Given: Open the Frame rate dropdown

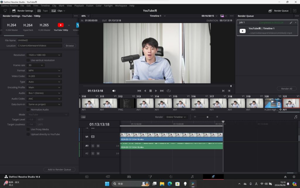Looking at the screenshot, I should pos(35,65).
